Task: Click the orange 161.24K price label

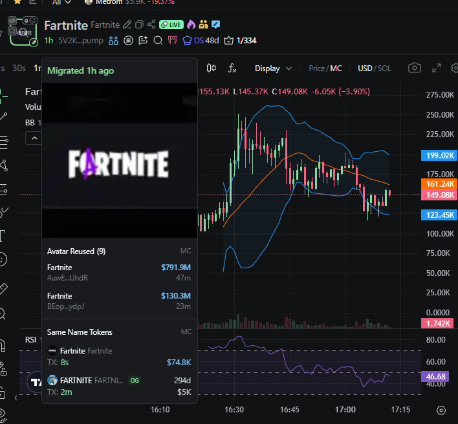Action: (439, 184)
